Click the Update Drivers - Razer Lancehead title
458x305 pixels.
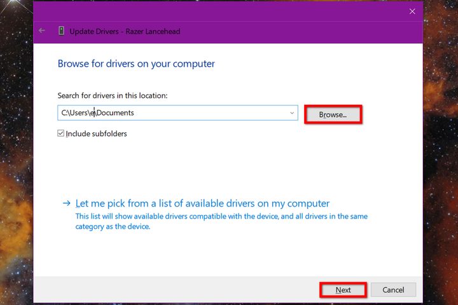pyautogui.click(x=125, y=31)
